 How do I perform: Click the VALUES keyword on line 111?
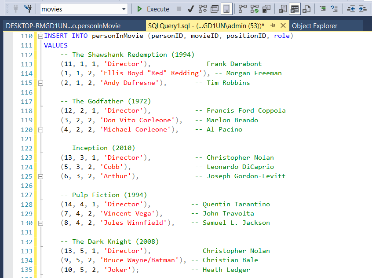(56, 45)
